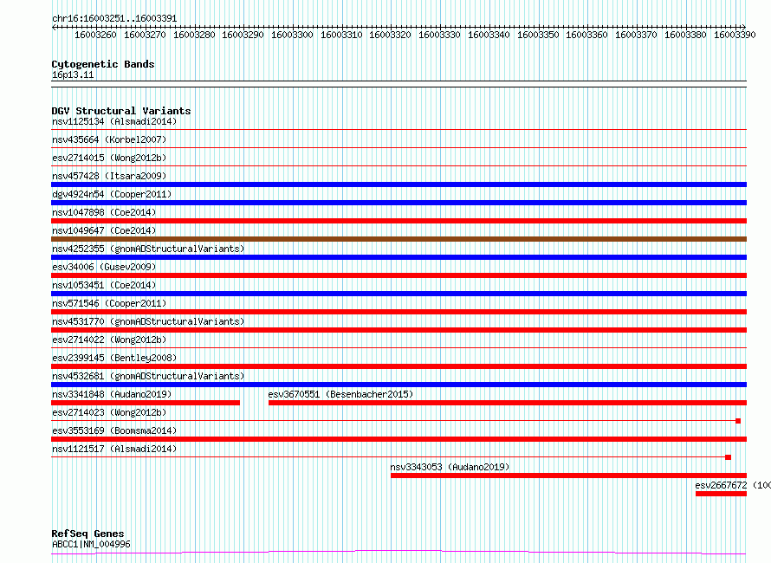Image resolution: width=771 pixels, height=563 pixels.
Task: Click the 16003390 ruler position
Action: pos(735,35)
